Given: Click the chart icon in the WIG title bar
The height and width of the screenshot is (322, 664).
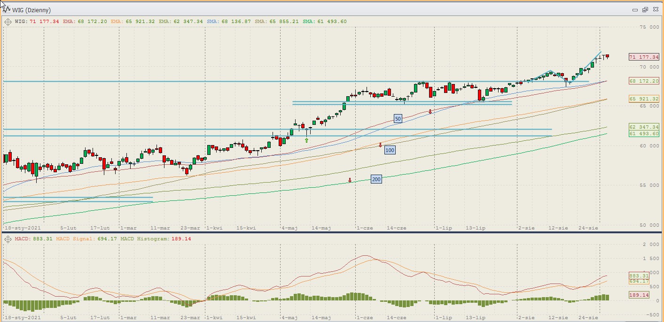Looking at the screenshot, I should 7,9.
